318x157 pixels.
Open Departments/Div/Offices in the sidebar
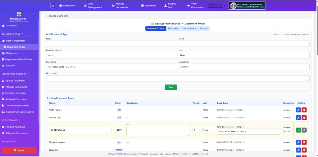click(x=17, y=59)
